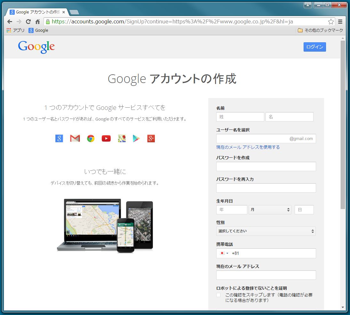This screenshot has width=350, height=315.
Task: Open the アプリ apps shortcut in bookmarks bar
Action: pyautogui.click(x=15, y=30)
